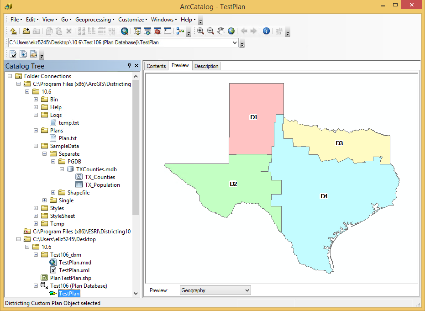Screen dimensions: 425x311
Task: Select the Identify info tool
Action: [267, 31]
